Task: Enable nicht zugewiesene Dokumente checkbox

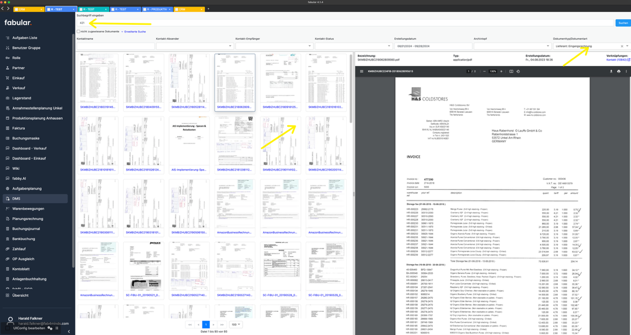Action: (78, 31)
